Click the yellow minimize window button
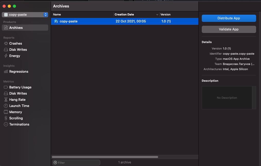 (9, 6)
